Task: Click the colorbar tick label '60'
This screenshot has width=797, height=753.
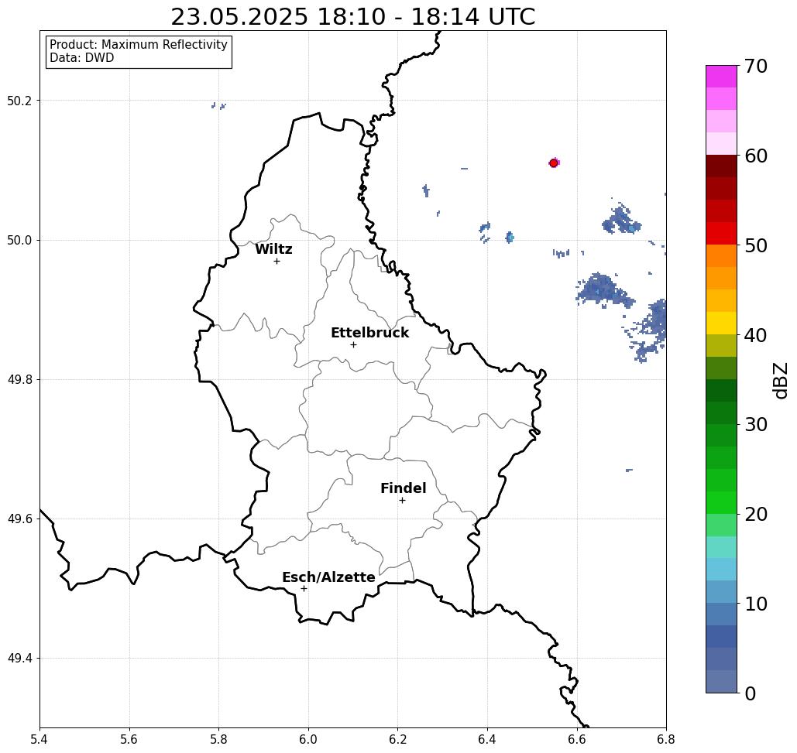Action: point(756,156)
